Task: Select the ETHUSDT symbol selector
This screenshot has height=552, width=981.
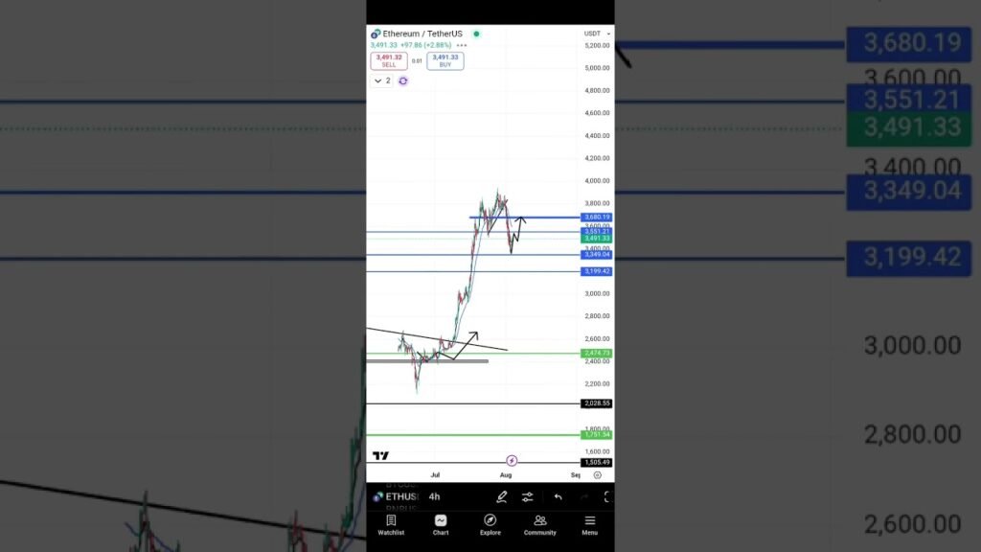Action: pyautogui.click(x=396, y=496)
